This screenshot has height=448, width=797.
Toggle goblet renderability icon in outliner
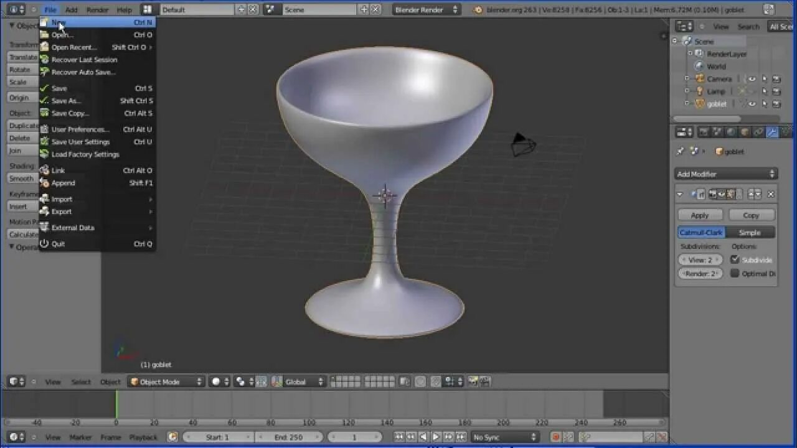776,104
